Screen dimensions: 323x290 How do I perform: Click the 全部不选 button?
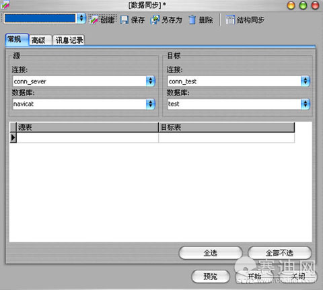279,253
